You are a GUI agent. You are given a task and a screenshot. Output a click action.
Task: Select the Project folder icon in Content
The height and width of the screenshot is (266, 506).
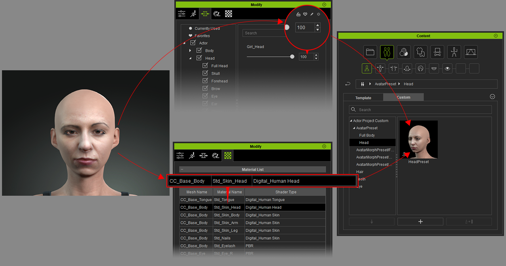[x=370, y=52]
